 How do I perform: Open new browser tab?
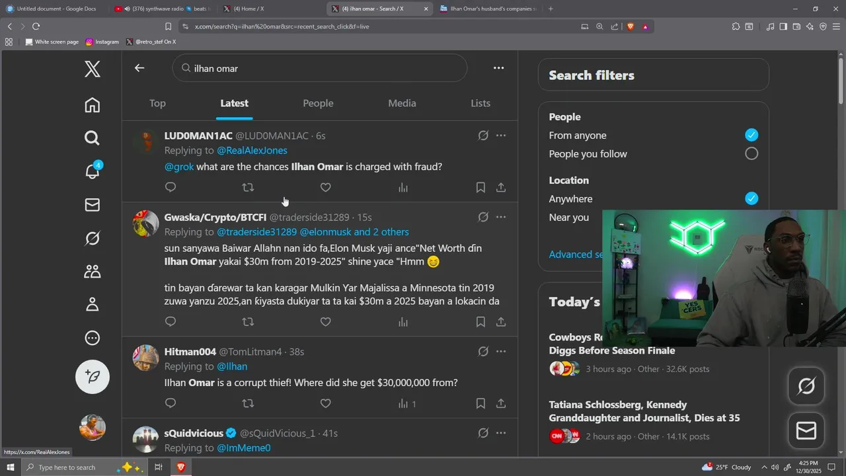tap(551, 9)
